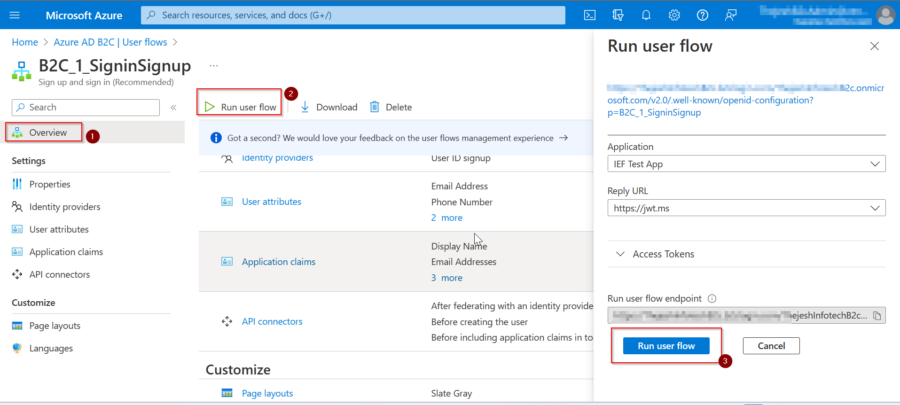Open the Help question mark icon
This screenshot has height=405, width=900.
tap(703, 15)
